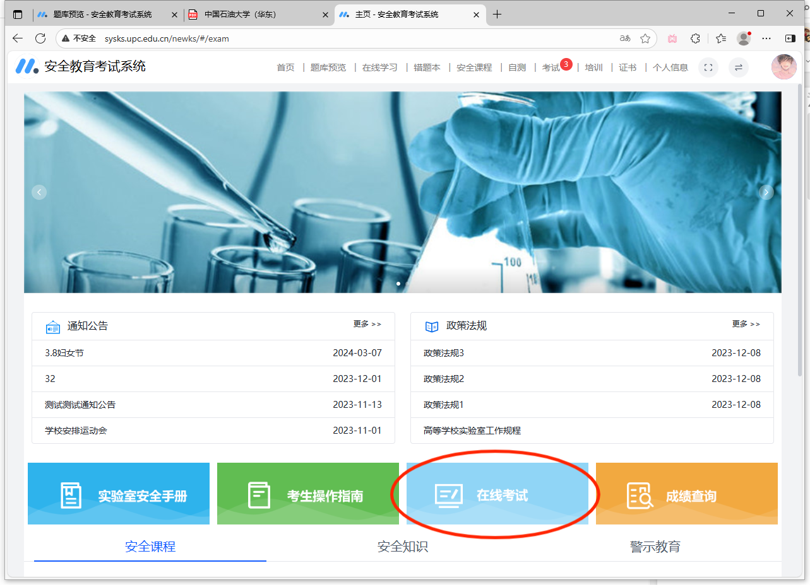810x585 pixels.
Task: Click the carousel indicator dot on banner
Action: coord(398,284)
